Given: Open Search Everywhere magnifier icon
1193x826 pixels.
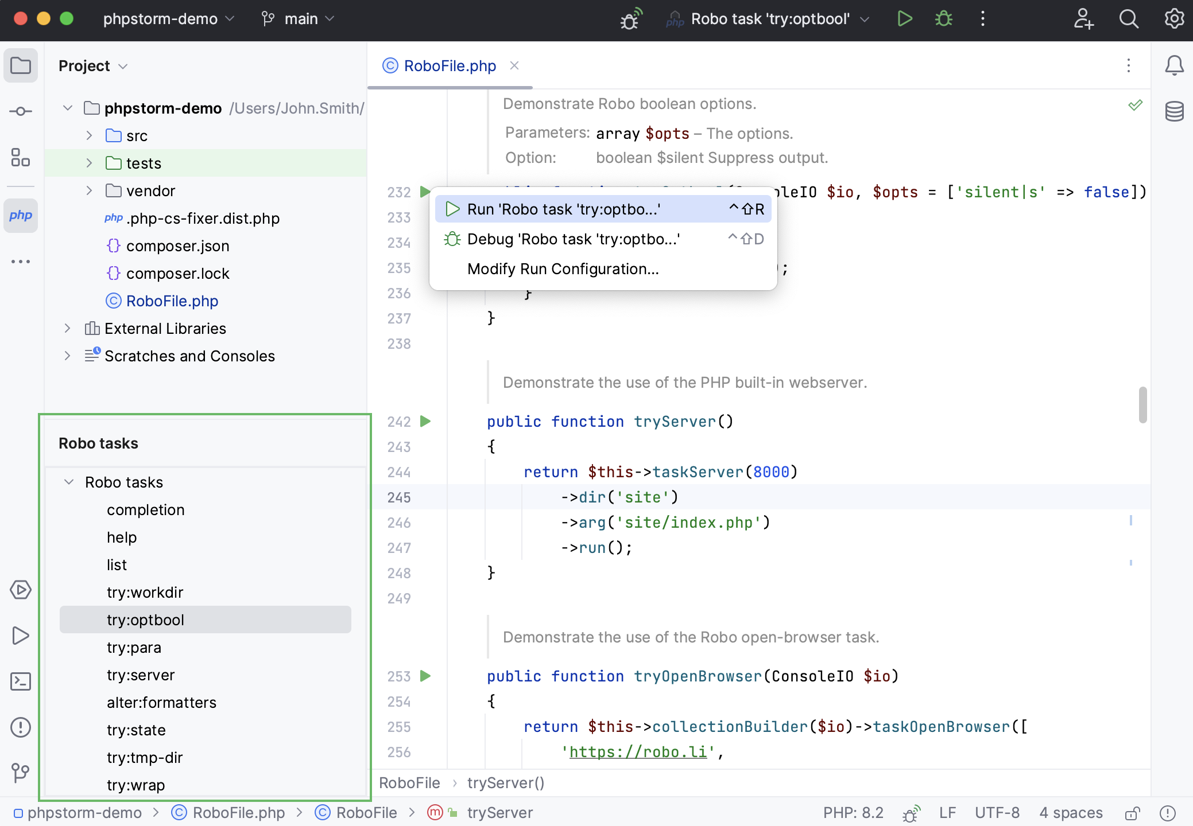Looking at the screenshot, I should (1129, 19).
